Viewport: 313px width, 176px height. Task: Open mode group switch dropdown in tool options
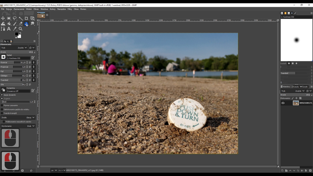[x=32, y=48]
